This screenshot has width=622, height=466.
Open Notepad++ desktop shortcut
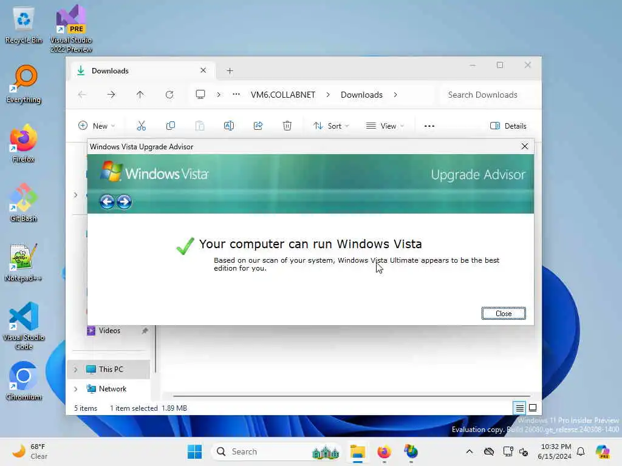(x=23, y=262)
